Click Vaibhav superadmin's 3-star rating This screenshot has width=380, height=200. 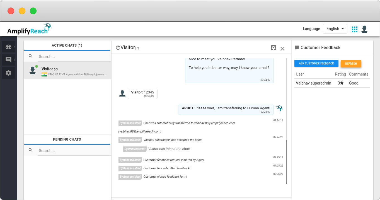click(340, 83)
